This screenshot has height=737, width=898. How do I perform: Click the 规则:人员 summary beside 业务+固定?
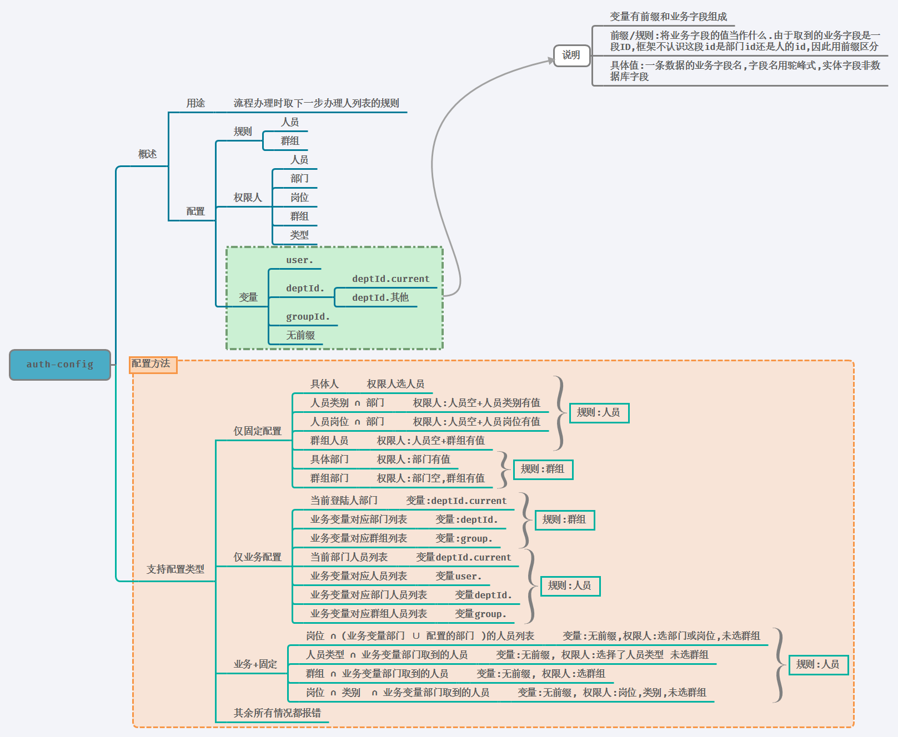pyautogui.click(x=819, y=665)
